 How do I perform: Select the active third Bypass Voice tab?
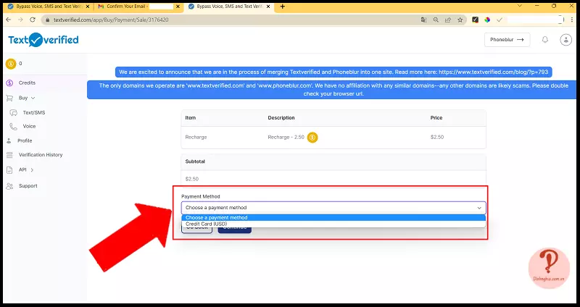229,7
